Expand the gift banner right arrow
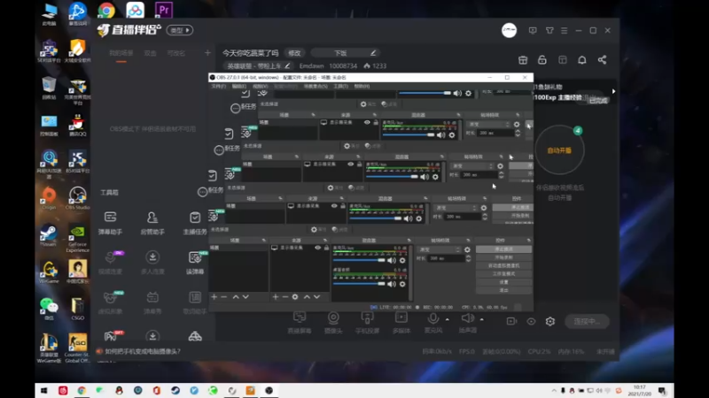Viewport: 709px width, 398px height. point(613,91)
